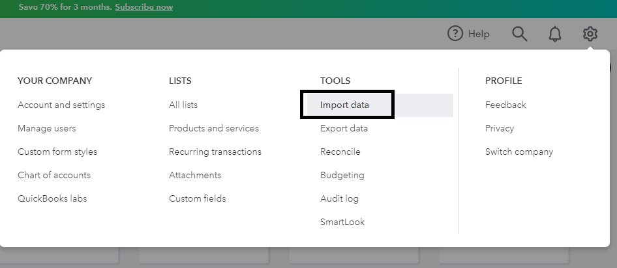This screenshot has height=268, width=617.
Task: Open Products and services
Action: click(214, 128)
